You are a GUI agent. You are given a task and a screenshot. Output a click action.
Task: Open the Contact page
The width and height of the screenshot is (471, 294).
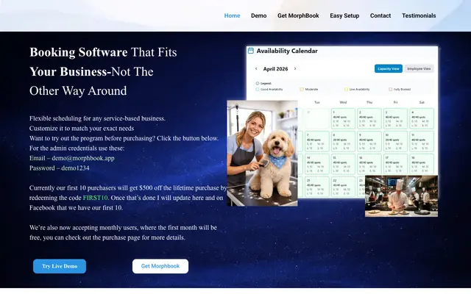(380, 15)
